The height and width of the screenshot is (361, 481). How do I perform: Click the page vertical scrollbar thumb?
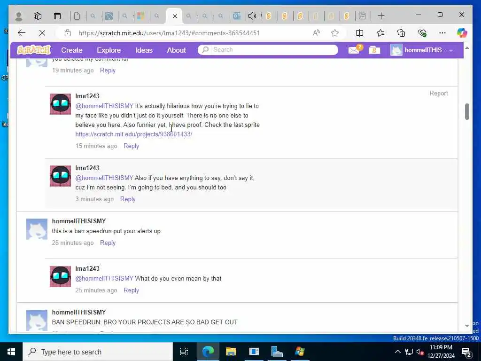[x=467, y=111]
